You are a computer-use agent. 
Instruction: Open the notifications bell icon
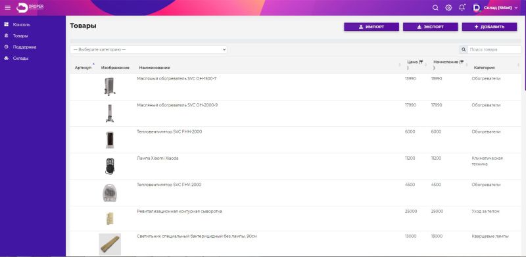462,8
